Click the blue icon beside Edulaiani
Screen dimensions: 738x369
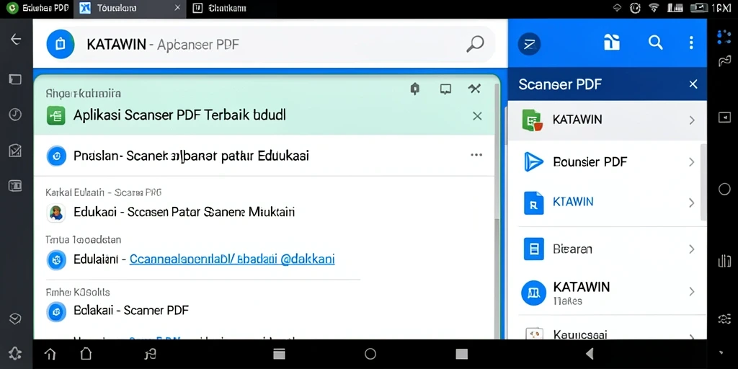(x=56, y=259)
